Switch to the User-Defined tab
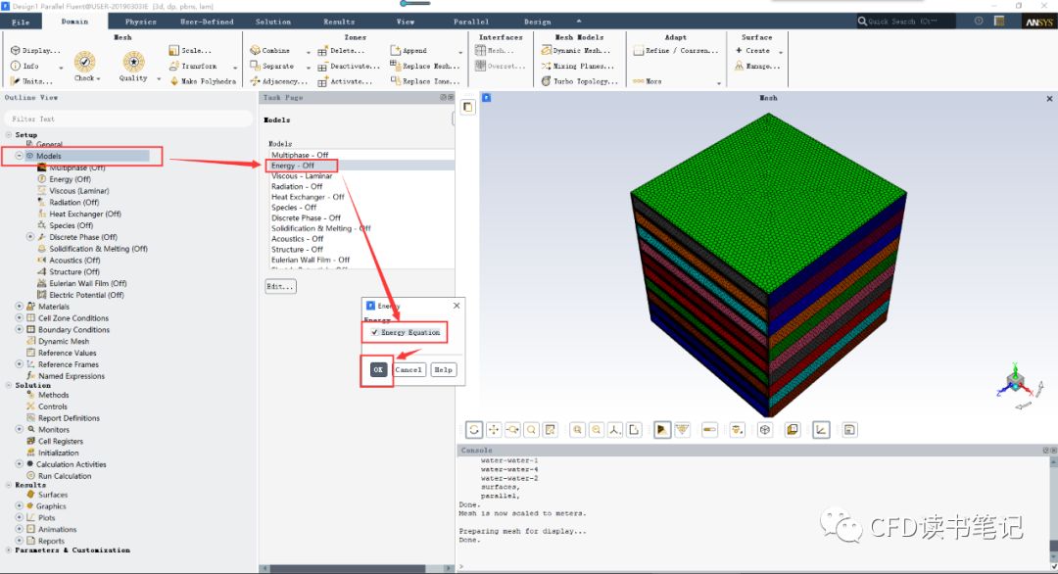Screen dimensions: 1058x574 (207, 22)
